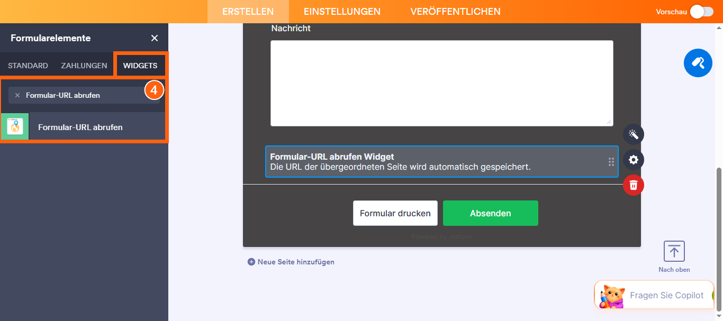
Task: Click the Copilot cat mascot icon
Action: [x=612, y=296]
